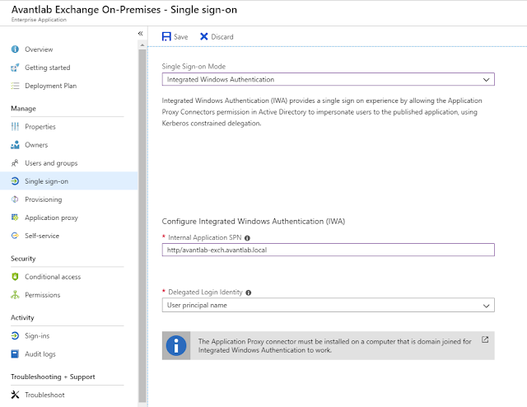Open Conditional access under Security
Screen dimensions: 527x407
[x=68, y=277]
